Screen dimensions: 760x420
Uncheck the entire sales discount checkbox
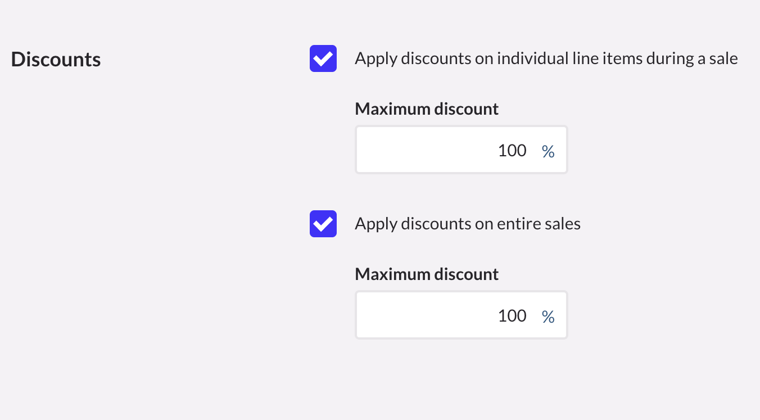coord(323,224)
